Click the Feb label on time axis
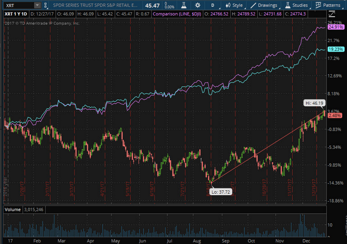 37,241
